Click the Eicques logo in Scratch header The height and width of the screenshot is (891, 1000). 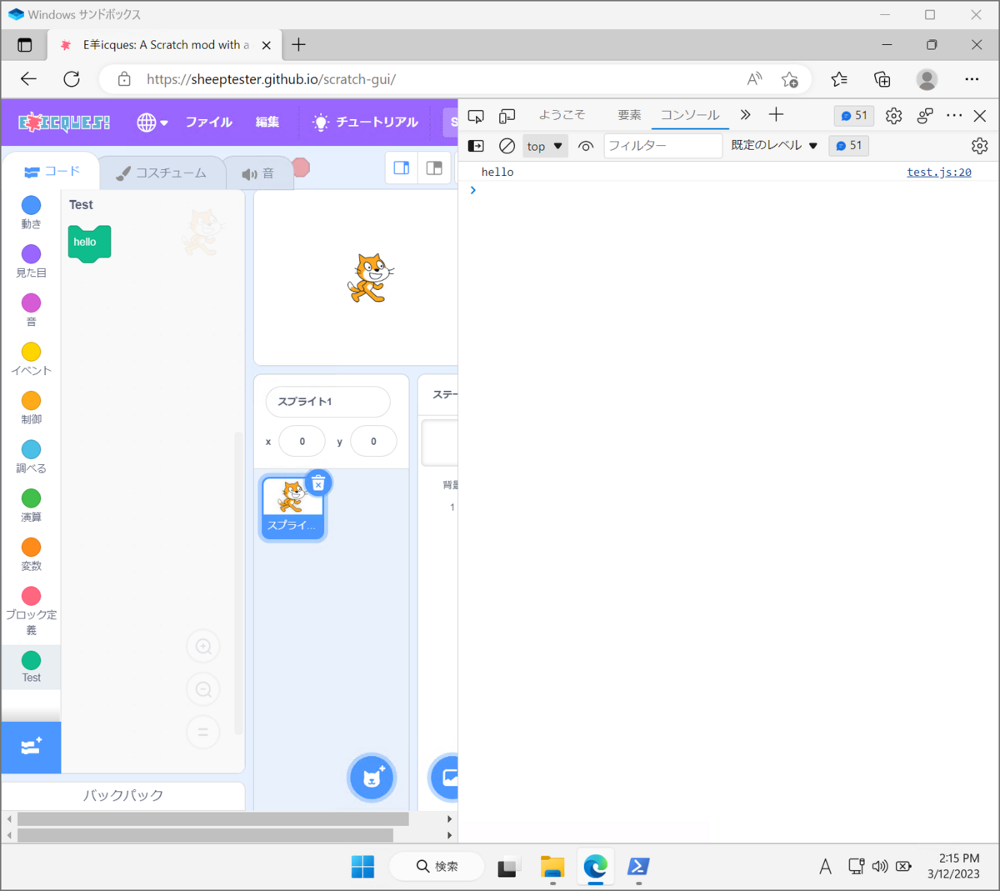pyautogui.click(x=64, y=123)
